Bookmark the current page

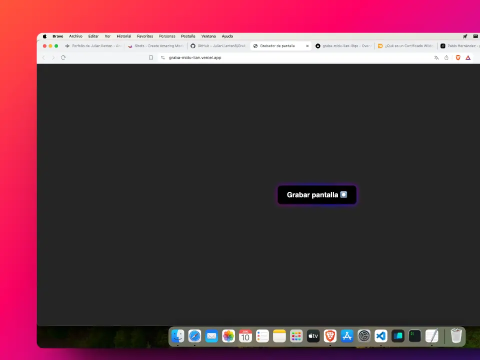tap(150, 57)
